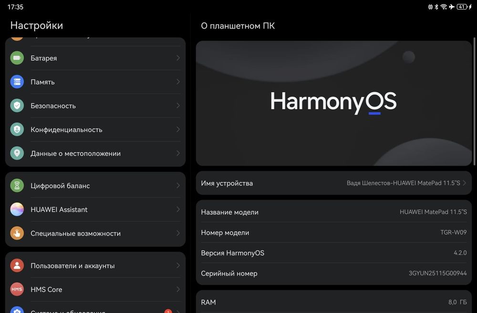The height and width of the screenshot is (313, 477).
Task: Tap Номер модели label
Action: (225, 232)
